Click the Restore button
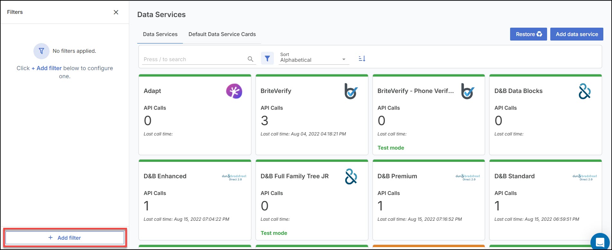Screen dimensions: 612x250 [x=528, y=34]
